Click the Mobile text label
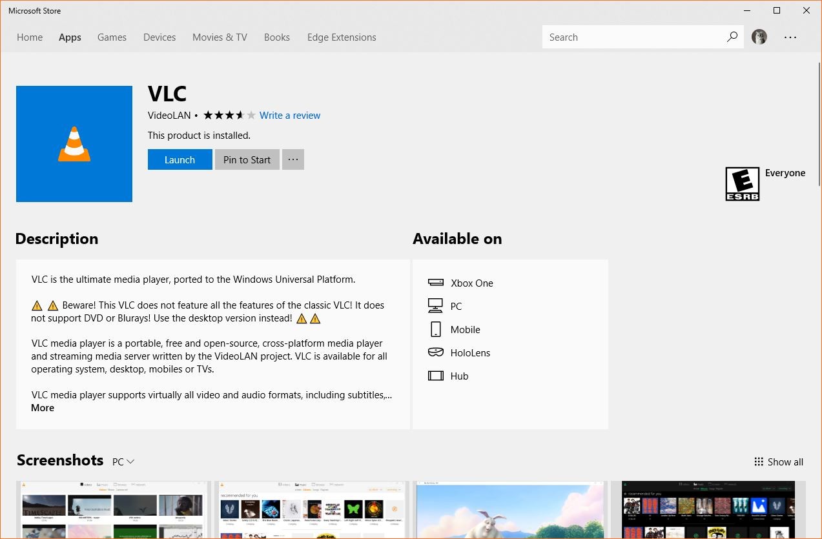This screenshot has height=539, width=822. 466,329
